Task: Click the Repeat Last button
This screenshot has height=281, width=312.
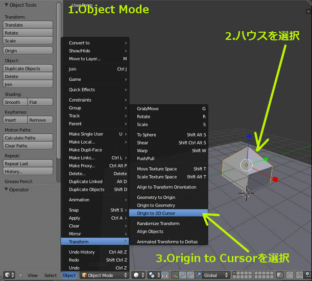Action: tap(28, 163)
